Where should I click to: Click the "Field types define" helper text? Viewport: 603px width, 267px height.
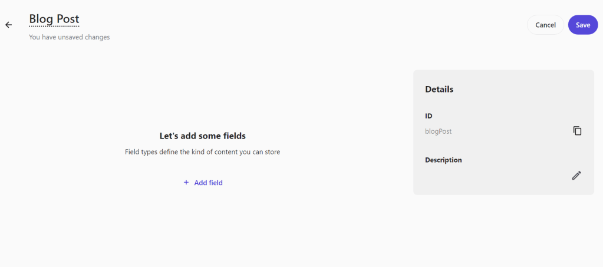coord(202,152)
